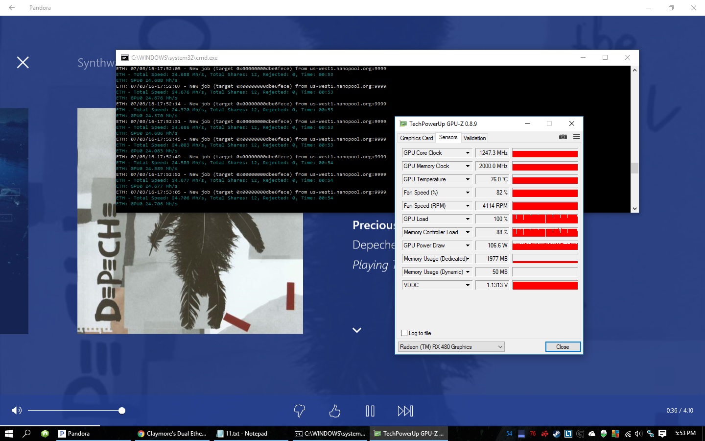The image size is (705, 441).
Task: Close the Pandora now-playing view with X
Action: [x=23, y=62]
